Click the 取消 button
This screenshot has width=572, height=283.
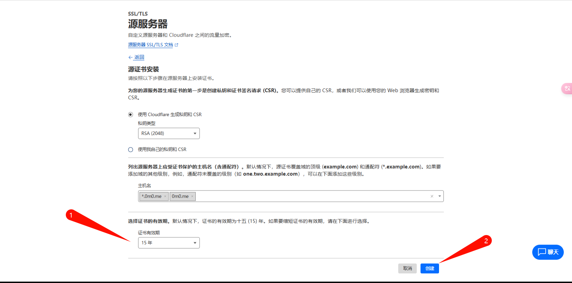407,268
